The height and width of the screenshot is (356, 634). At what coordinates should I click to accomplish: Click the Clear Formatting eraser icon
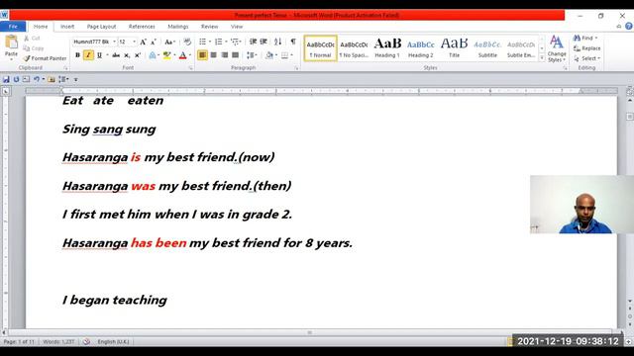point(187,42)
